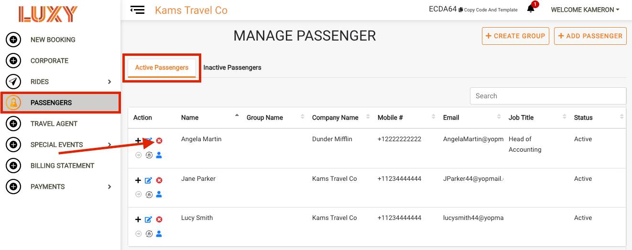632x250 pixels.
Task: Open Corporate in sidebar
Action: [x=49, y=61]
